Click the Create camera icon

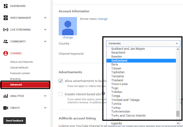(6, 108)
